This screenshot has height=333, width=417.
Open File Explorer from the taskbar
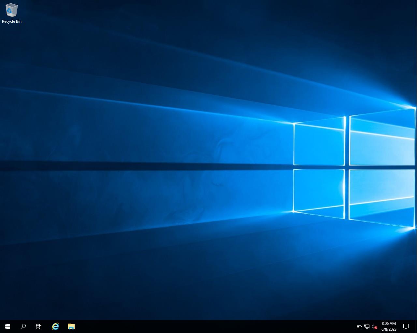click(71, 326)
